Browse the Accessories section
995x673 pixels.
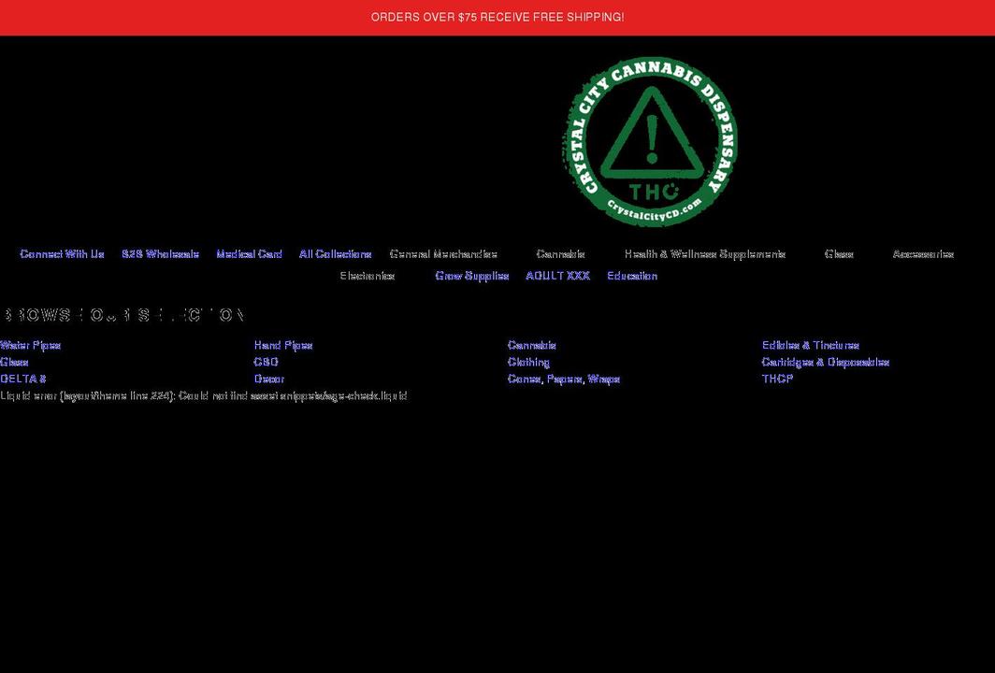click(x=923, y=253)
